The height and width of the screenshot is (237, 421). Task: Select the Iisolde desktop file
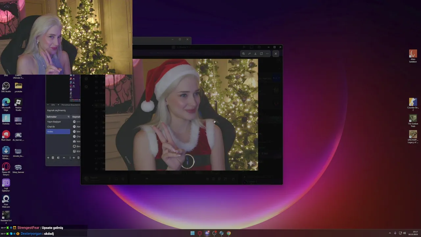pos(18,119)
